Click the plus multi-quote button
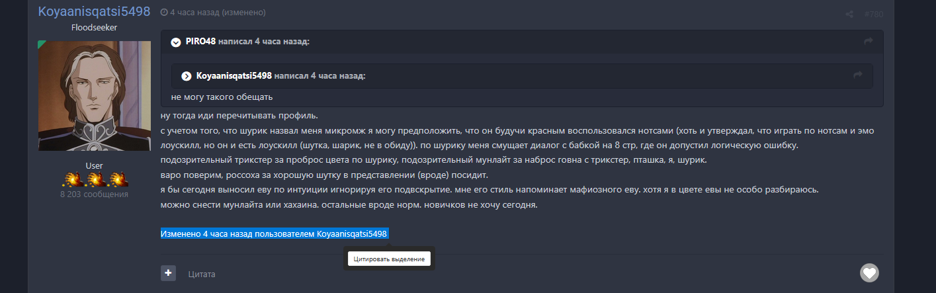Image resolution: width=936 pixels, height=293 pixels. coord(168,272)
